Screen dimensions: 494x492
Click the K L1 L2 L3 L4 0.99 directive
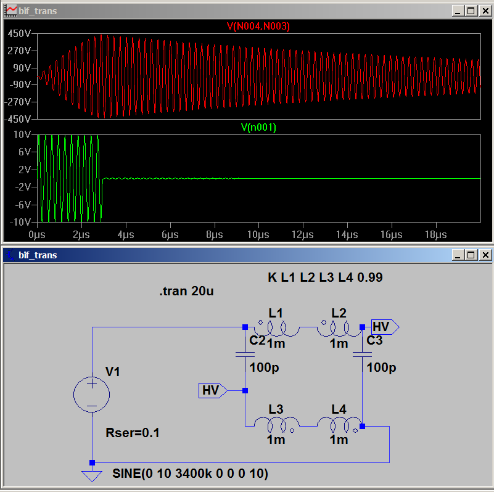coord(325,277)
